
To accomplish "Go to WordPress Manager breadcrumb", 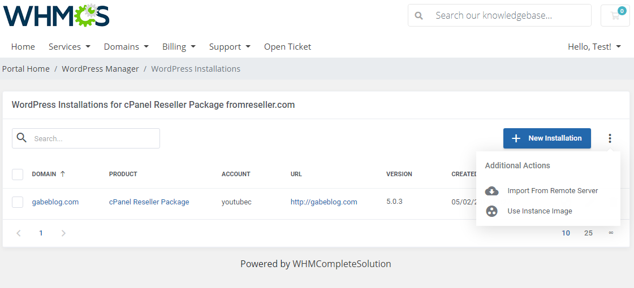I will 100,69.
